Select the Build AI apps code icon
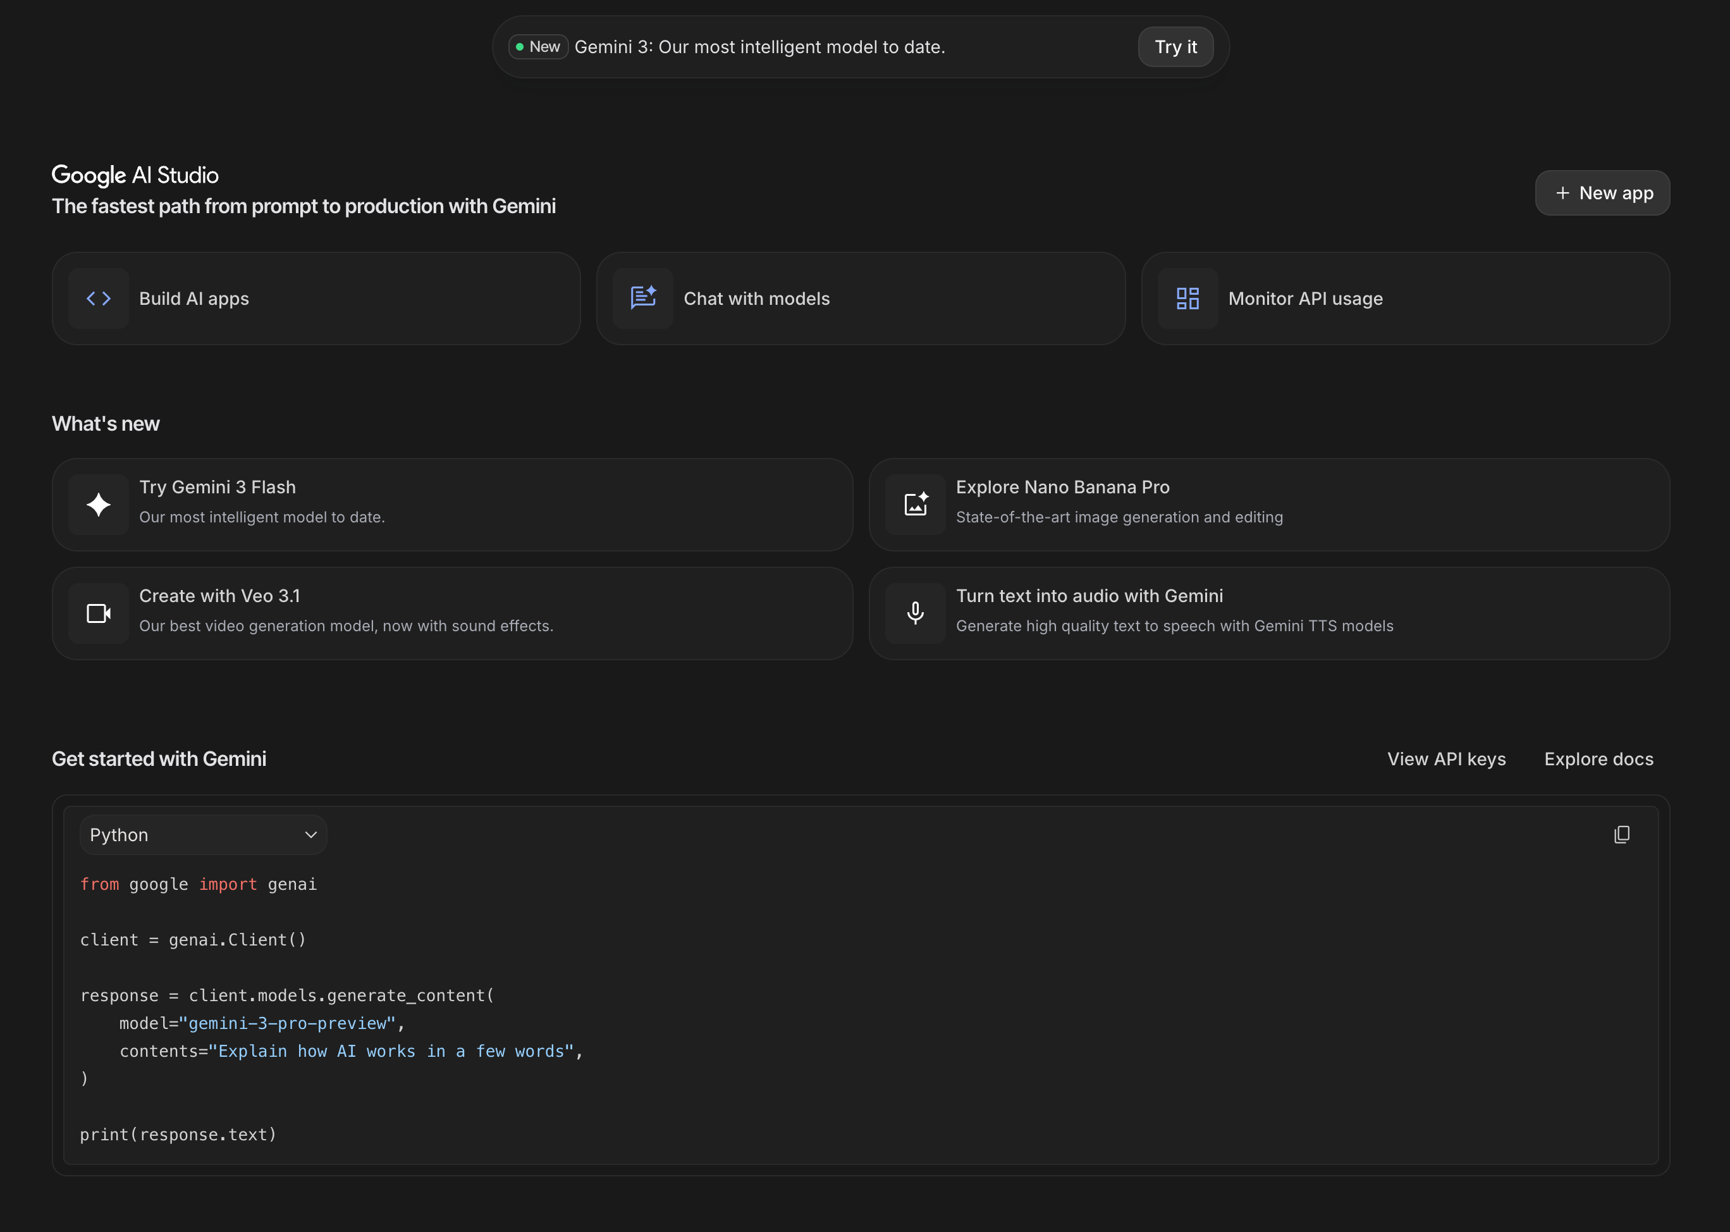The image size is (1730, 1232). (99, 298)
